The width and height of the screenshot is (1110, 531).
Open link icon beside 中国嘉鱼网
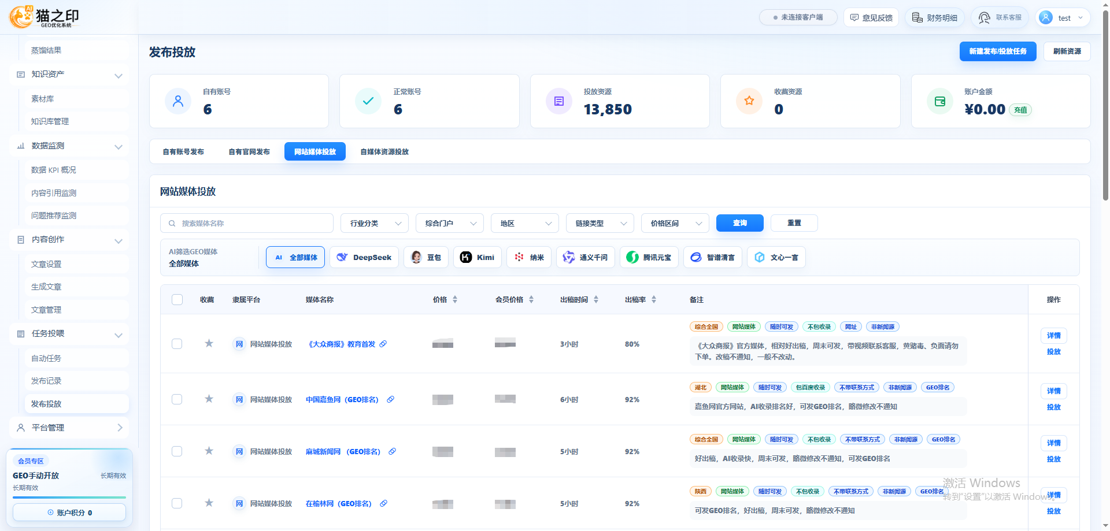tap(391, 399)
